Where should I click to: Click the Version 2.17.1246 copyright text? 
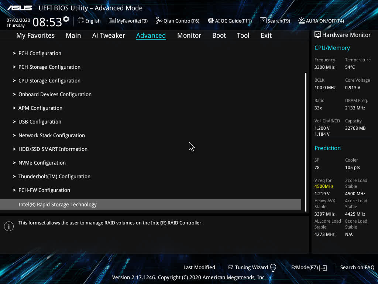189,277
